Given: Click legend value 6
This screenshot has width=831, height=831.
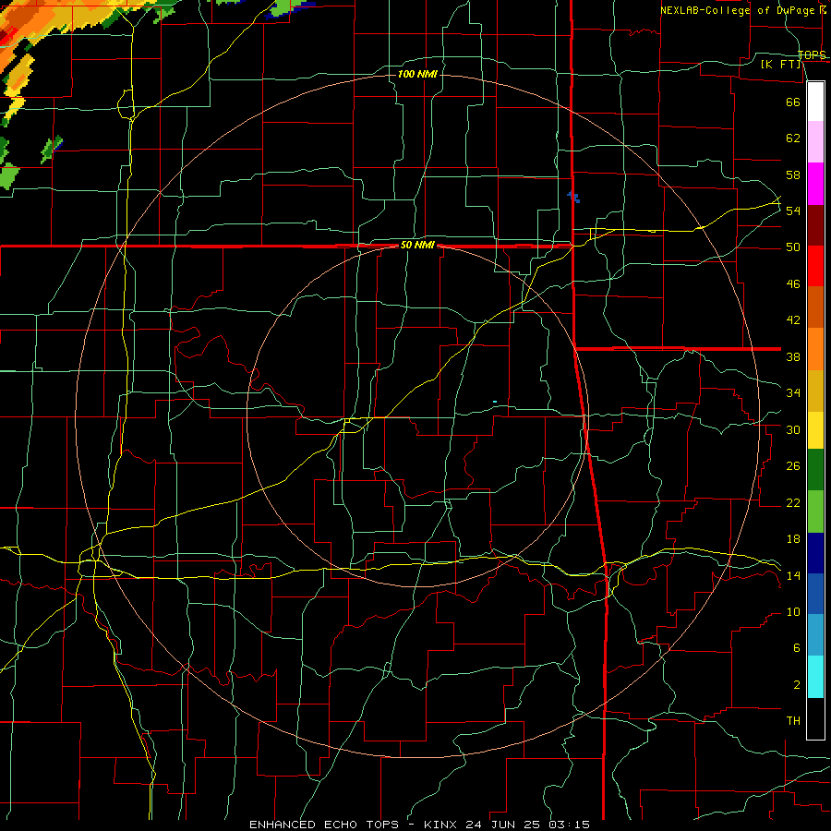Looking at the screenshot, I should [x=796, y=648].
